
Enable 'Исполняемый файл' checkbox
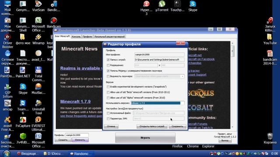point(108,113)
